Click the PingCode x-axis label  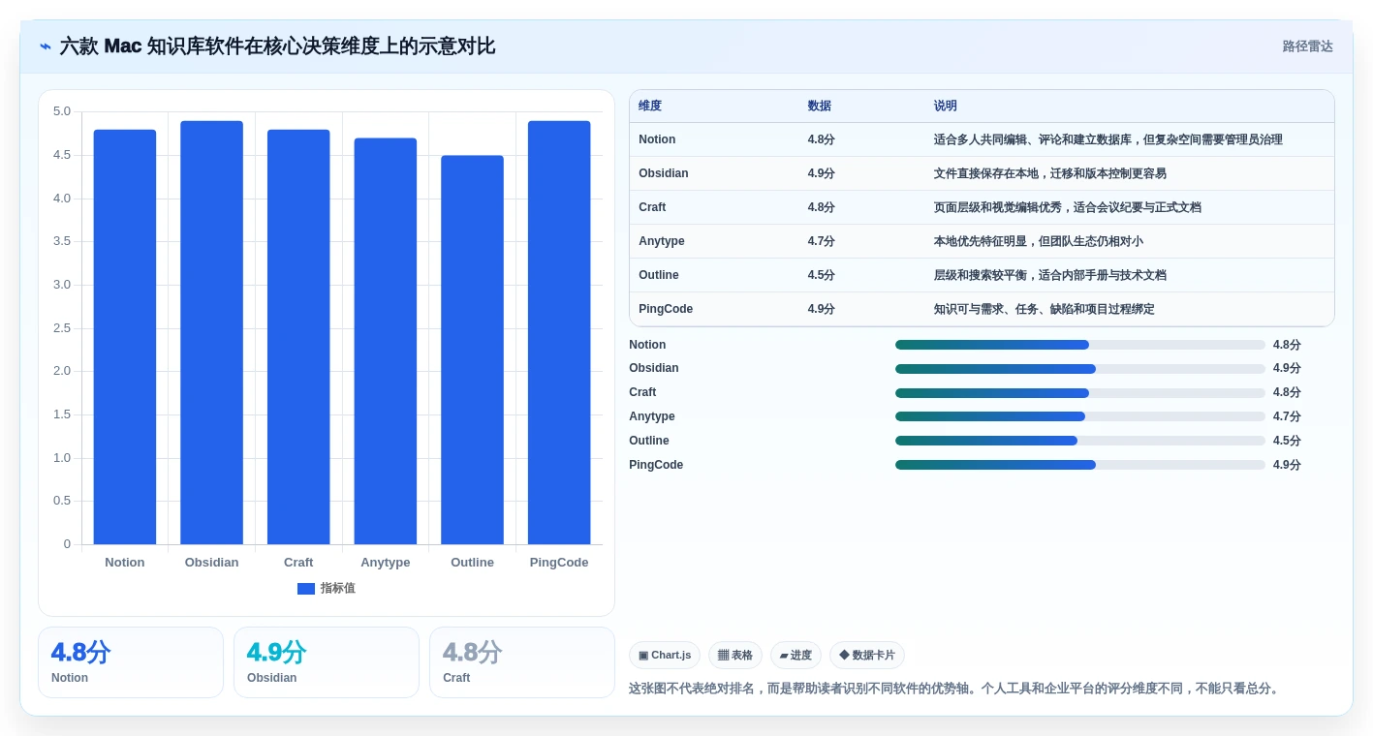click(x=559, y=563)
